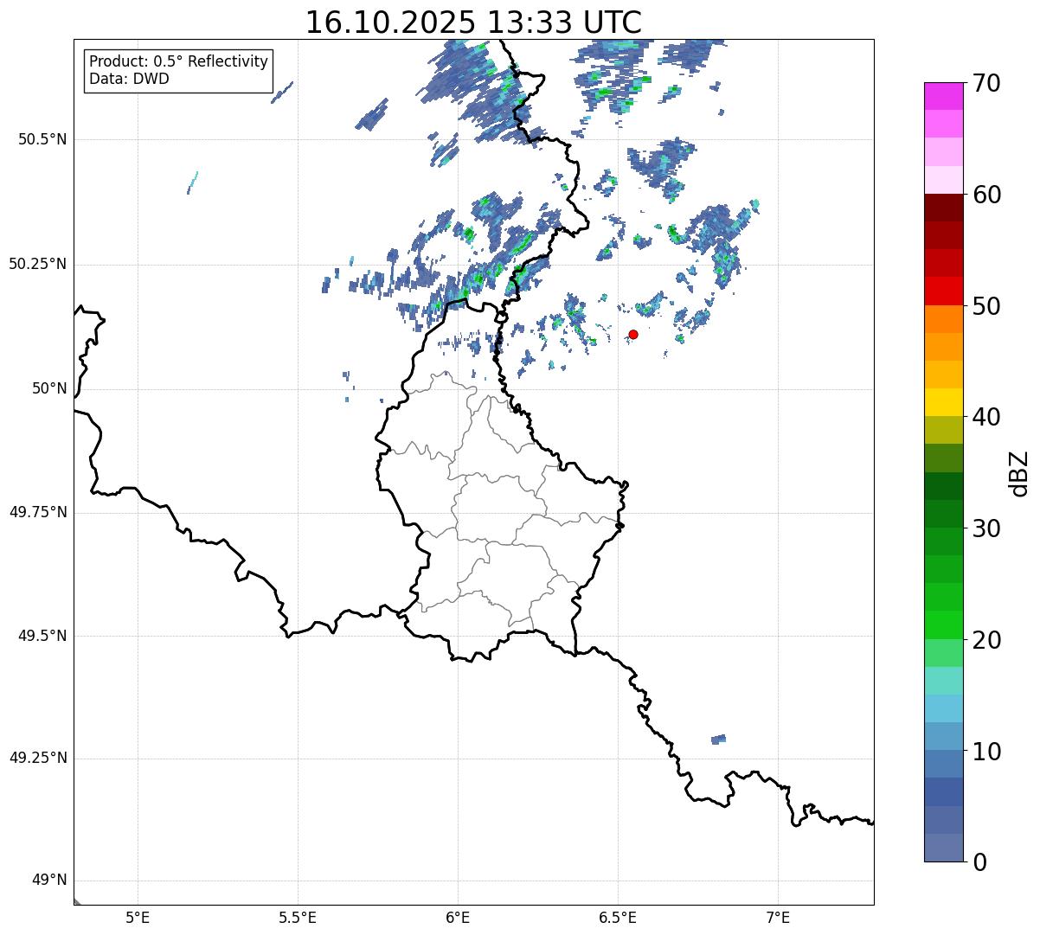Click the 50.25°N latitude label
1040x935 pixels.
[37, 264]
